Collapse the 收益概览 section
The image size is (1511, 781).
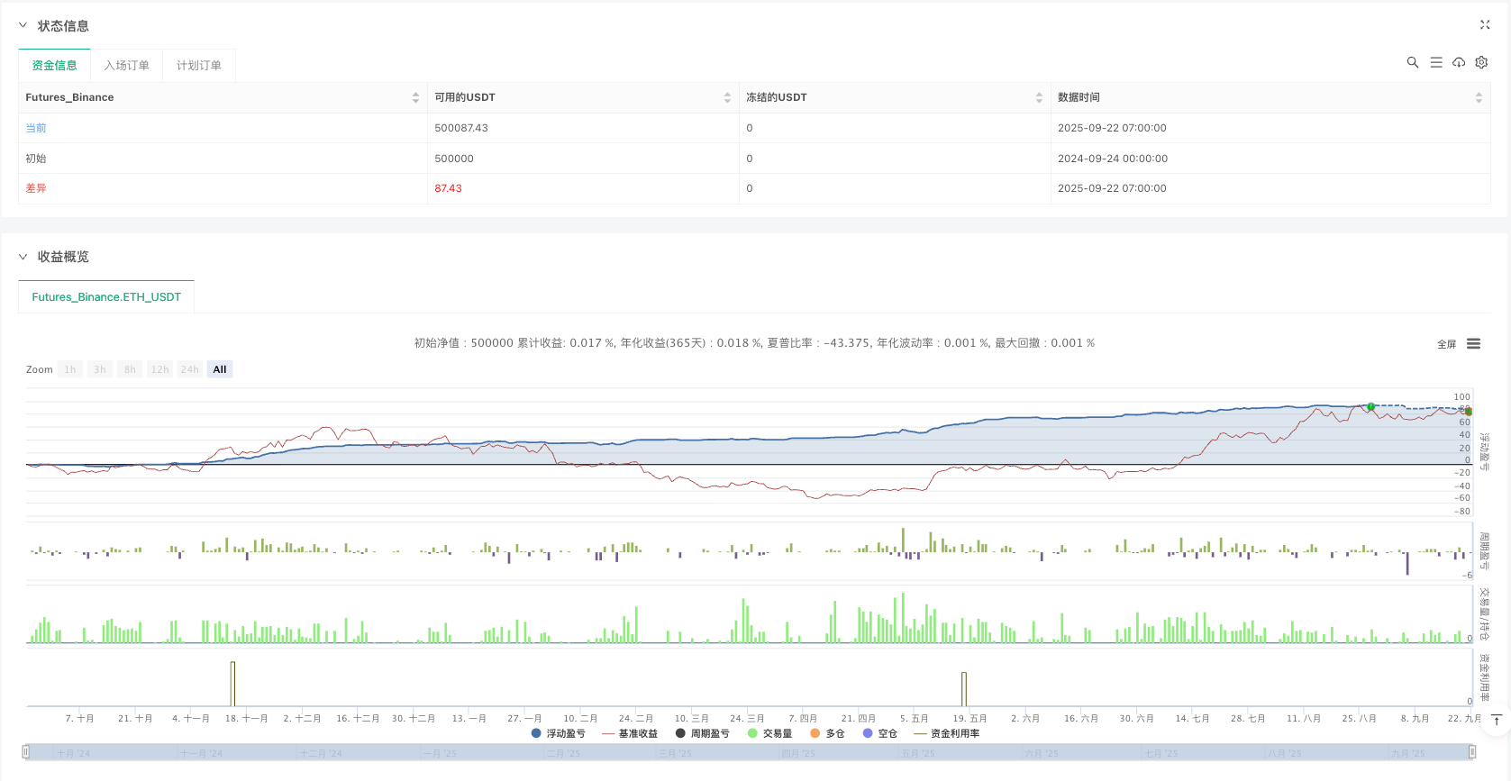coord(23,257)
